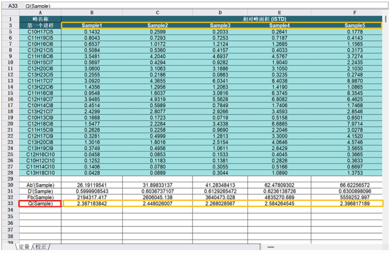Select the C11H19Cl5 compound cell
The image size is (391, 254).
pos(40,38)
